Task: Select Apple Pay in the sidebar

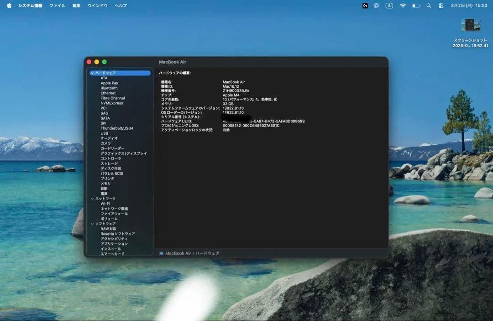Action: [x=109, y=83]
